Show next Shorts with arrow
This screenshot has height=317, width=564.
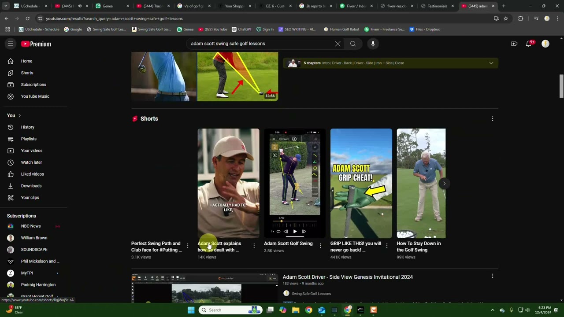pos(444,184)
